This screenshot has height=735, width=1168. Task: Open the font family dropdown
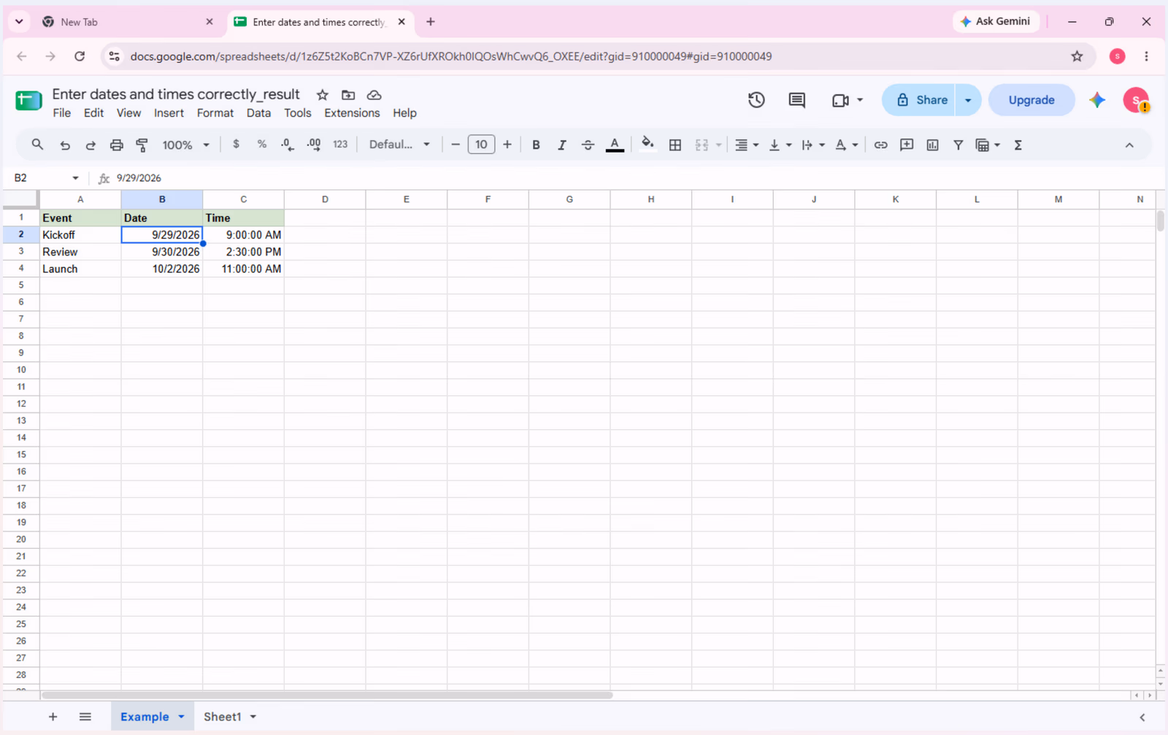pyautogui.click(x=399, y=145)
